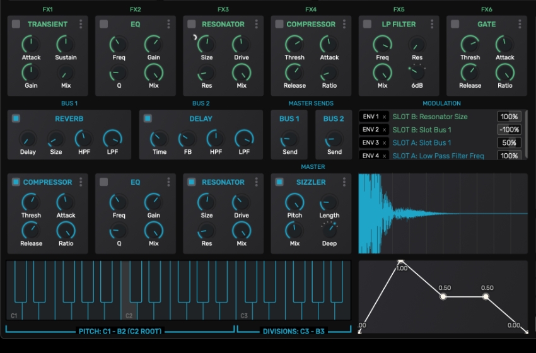This screenshot has height=353, width=536.
Task: Click the Bus 2 Send knob
Action: click(x=334, y=139)
